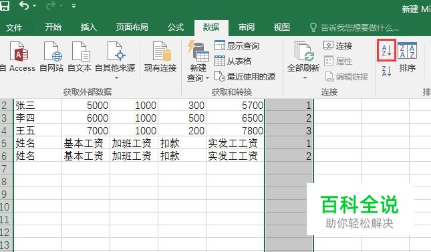Sort descending with Z to A icon
Image resolution: width=431 pixels, height=252 pixels.
(386, 71)
